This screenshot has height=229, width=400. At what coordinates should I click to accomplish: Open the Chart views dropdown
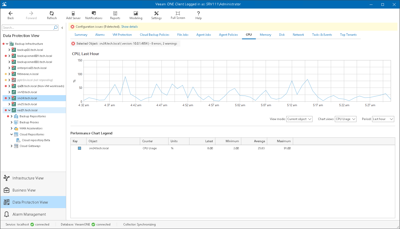pos(346,119)
